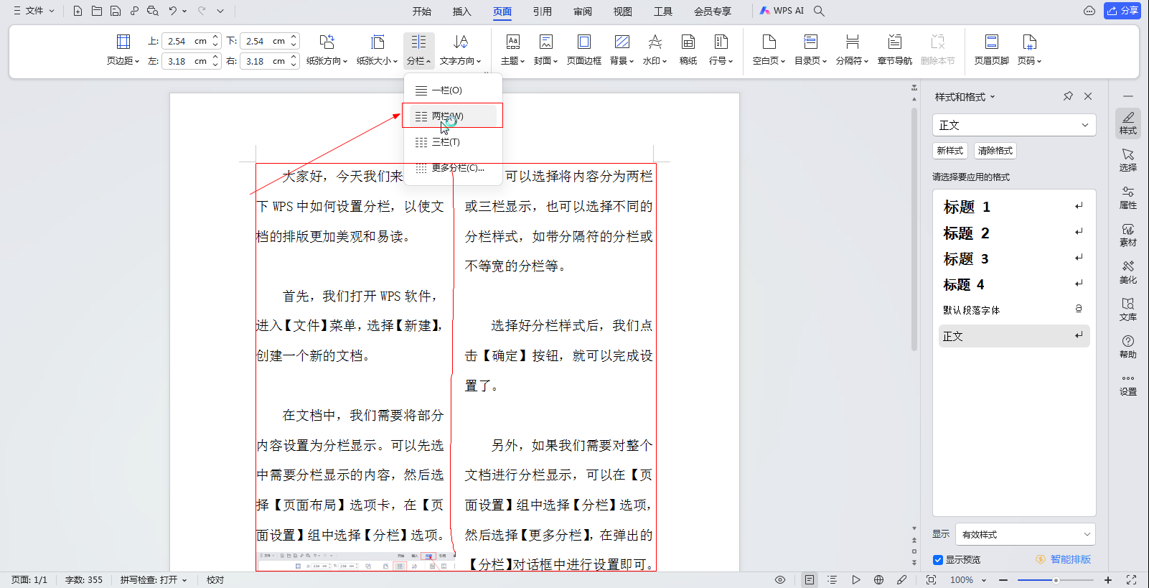Open the table of contents page (目录页) tool

point(810,50)
